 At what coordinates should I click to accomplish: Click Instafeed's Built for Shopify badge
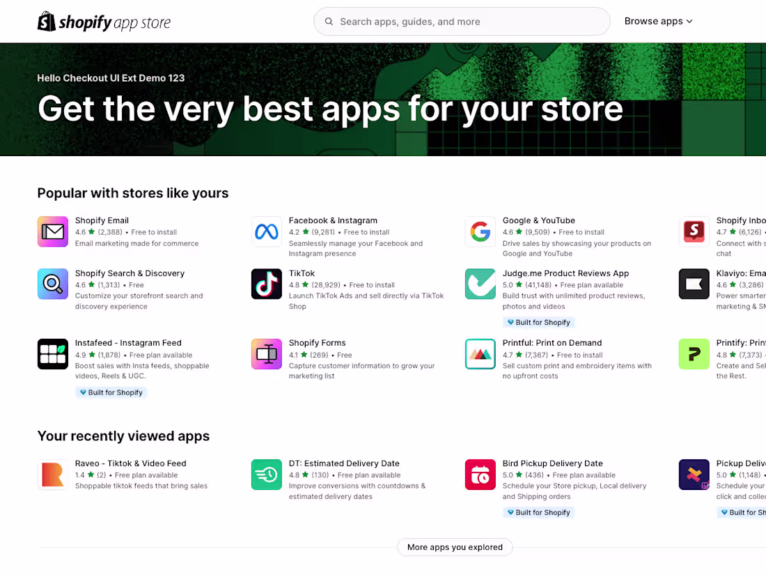[x=111, y=392]
